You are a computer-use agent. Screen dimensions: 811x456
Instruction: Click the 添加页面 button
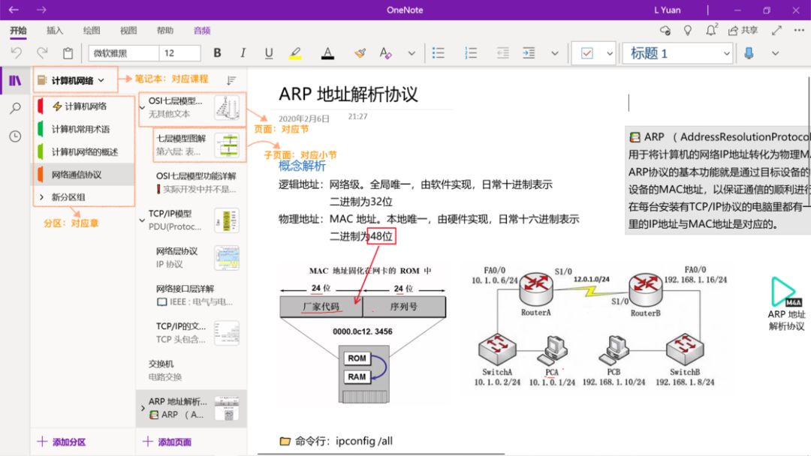point(167,442)
